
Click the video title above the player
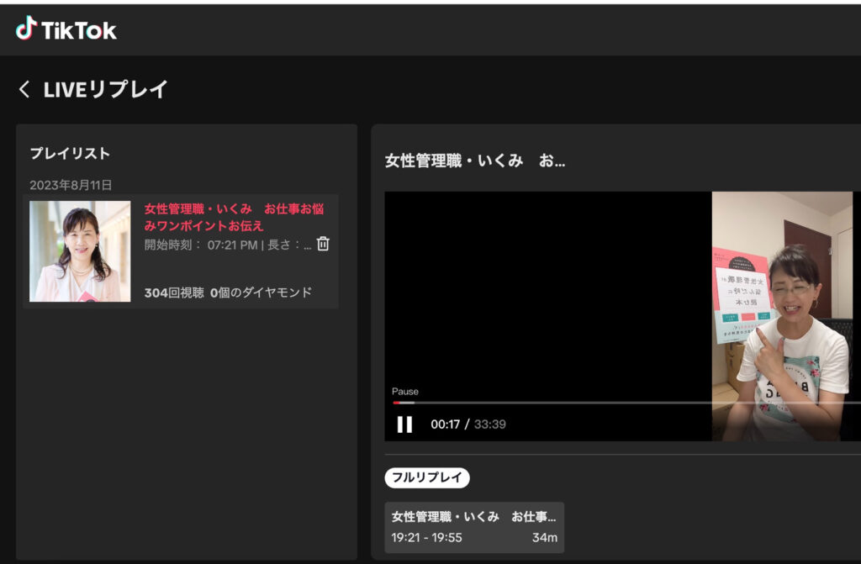475,161
